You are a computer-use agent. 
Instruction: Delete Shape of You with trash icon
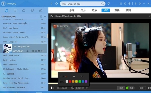point(39,51)
